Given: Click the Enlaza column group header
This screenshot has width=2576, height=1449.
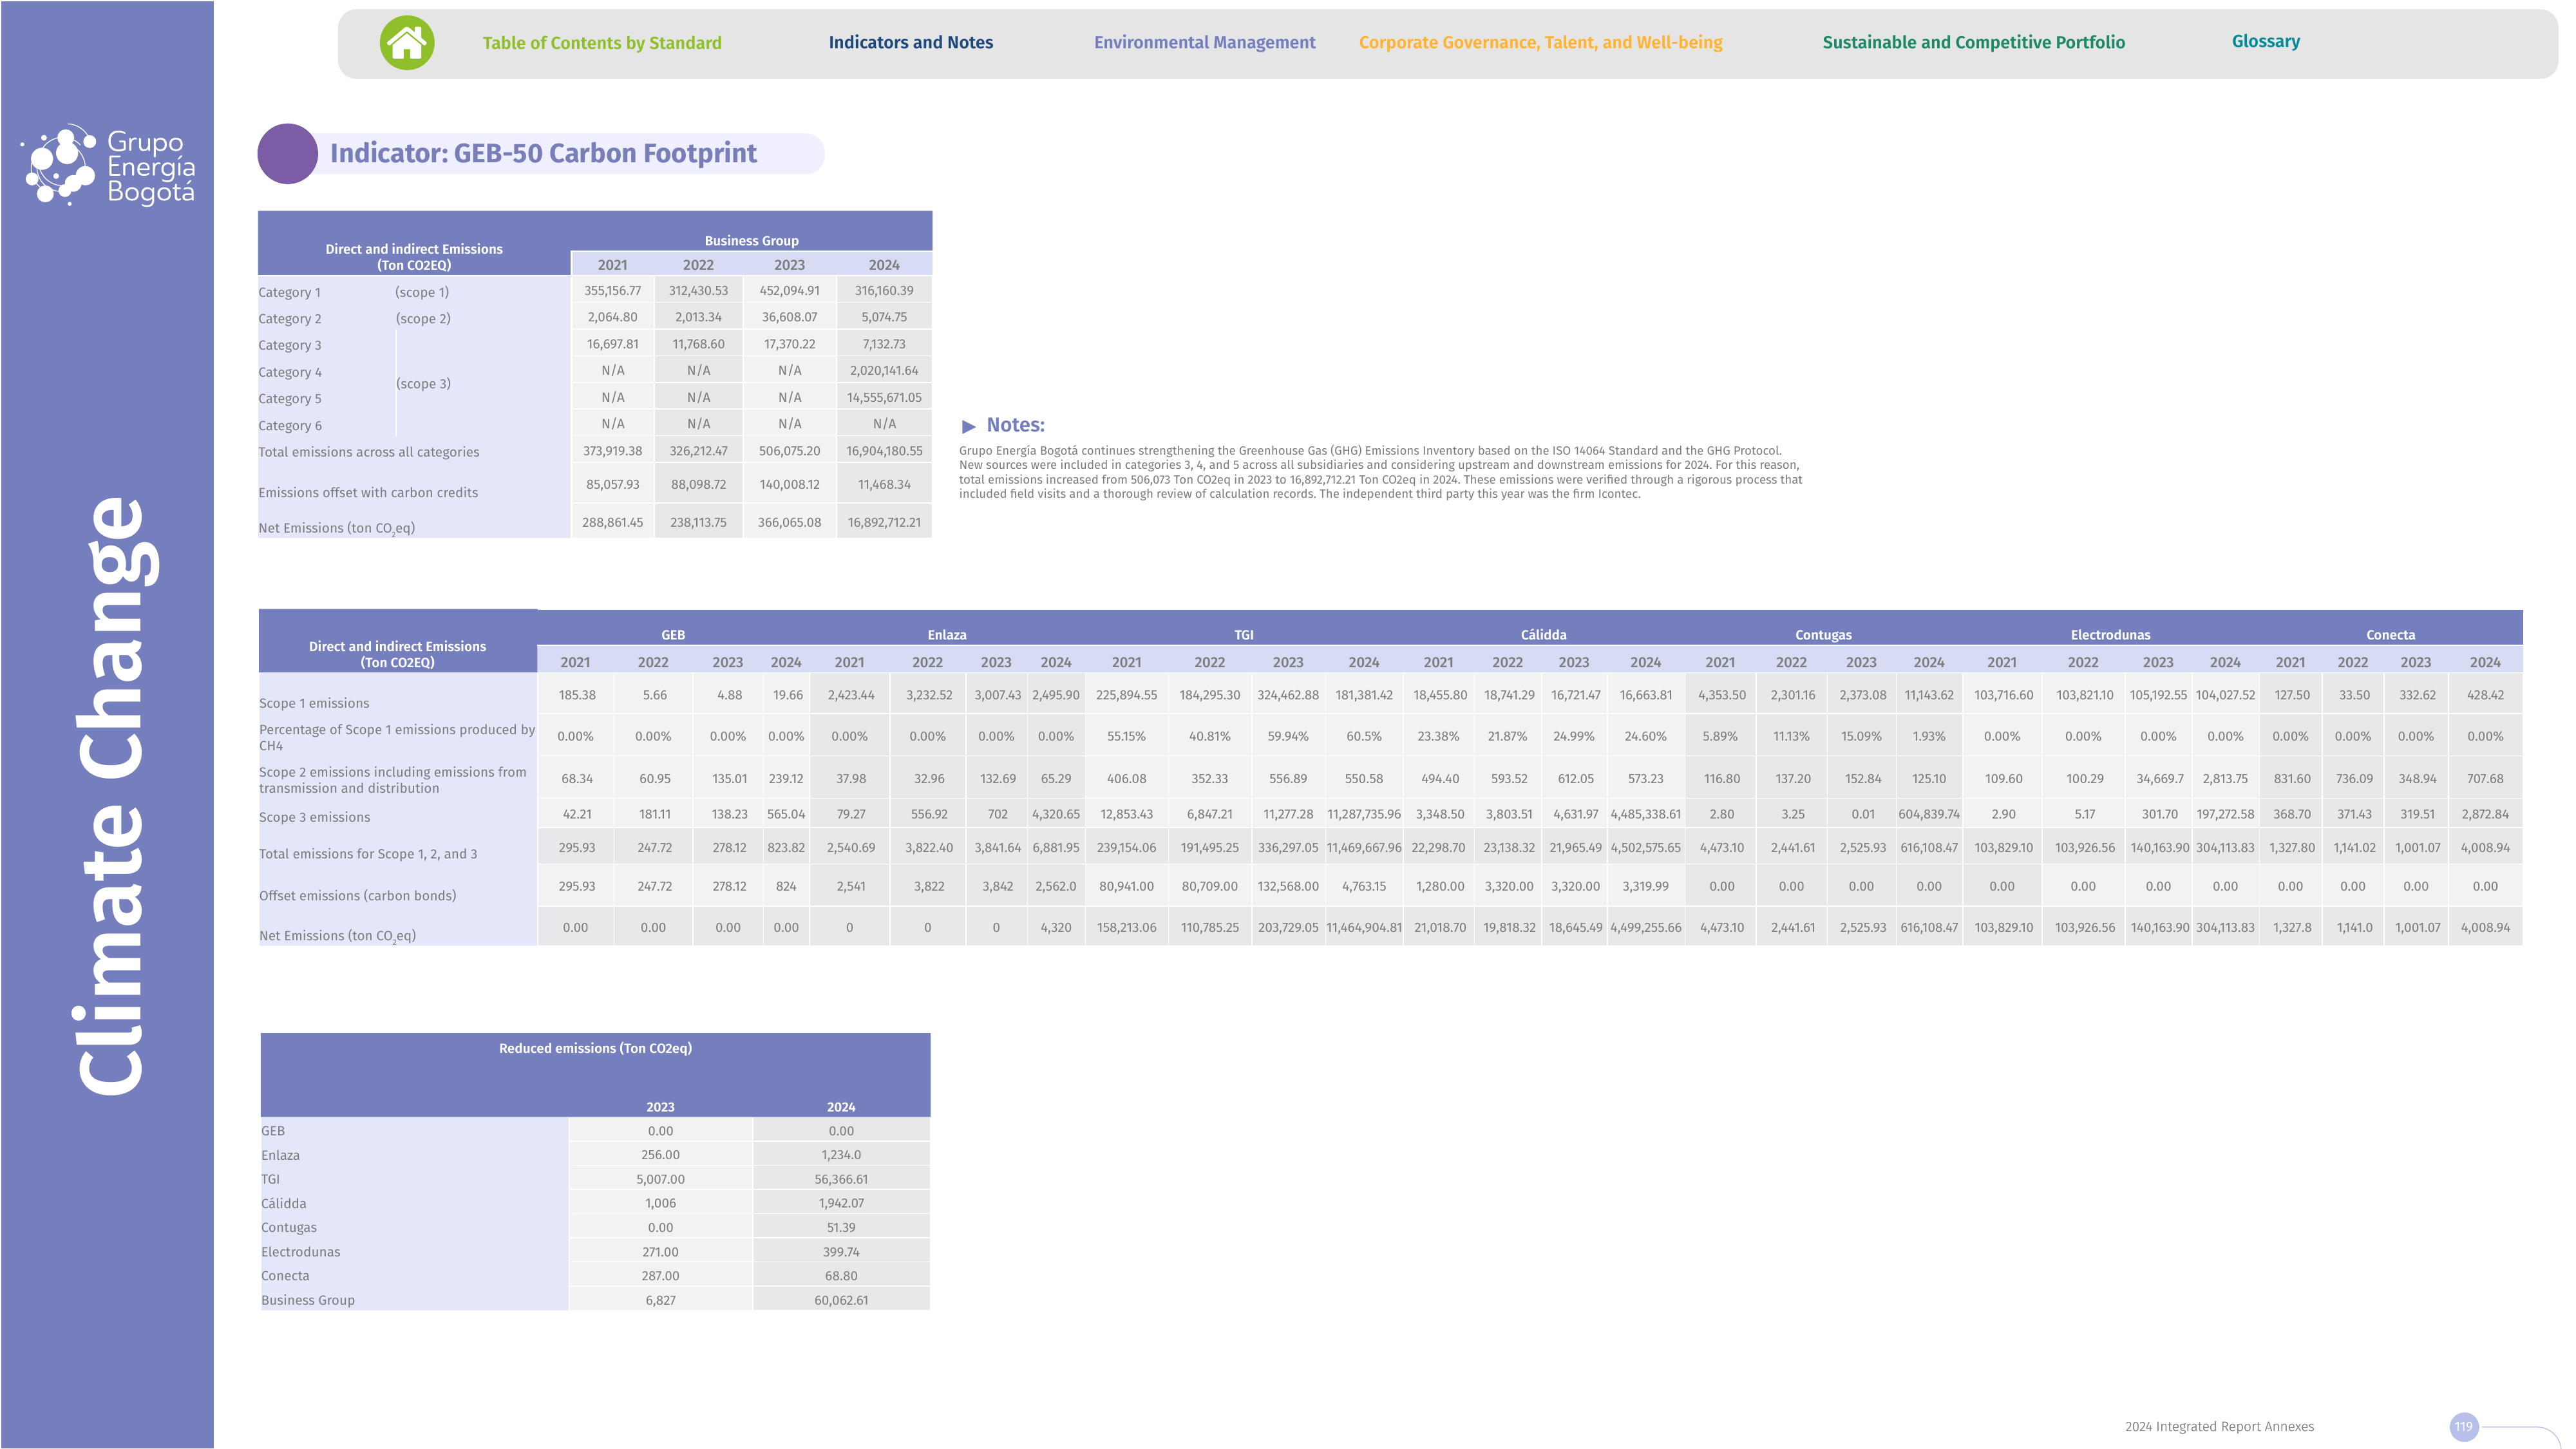Looking at the screenshot, I should [946, 634].
